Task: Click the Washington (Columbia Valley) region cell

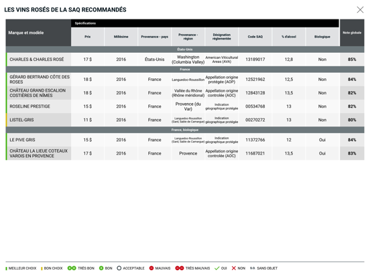Action: click(x=188, y=60)
